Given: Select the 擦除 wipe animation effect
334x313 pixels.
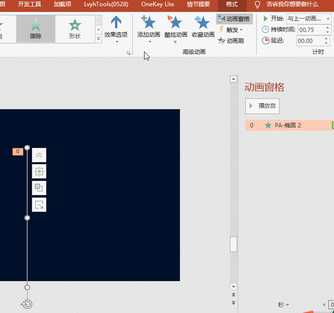Looking at the screenshot, I should click(x=36, y=29).
